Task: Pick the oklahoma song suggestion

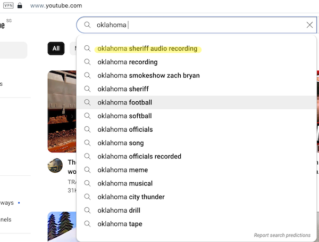Action: (x=196, y=143)
